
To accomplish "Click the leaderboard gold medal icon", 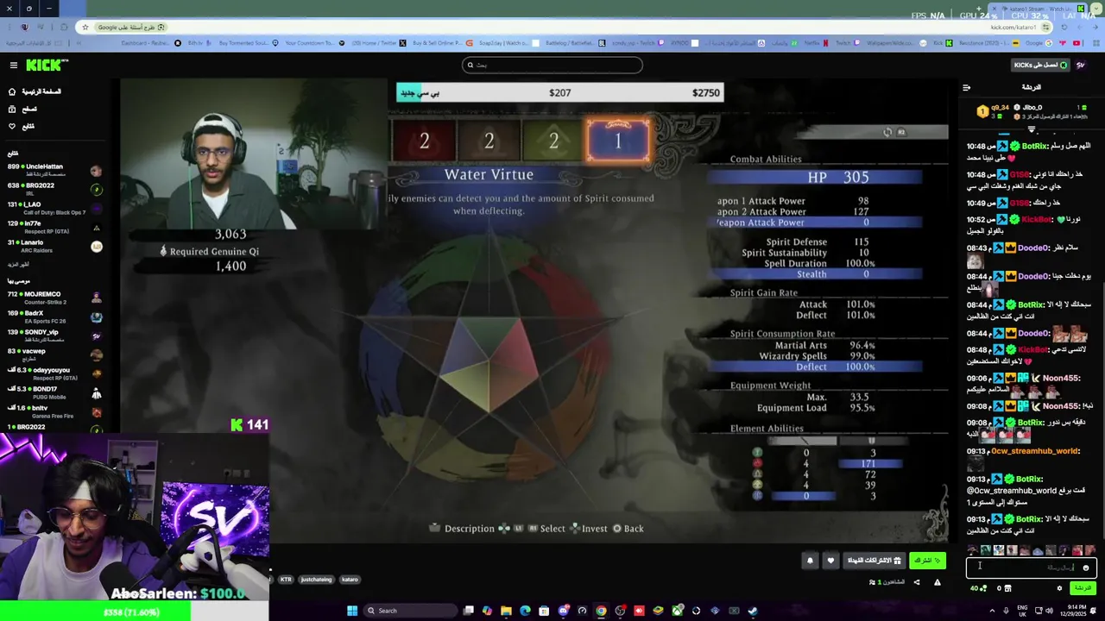I will coord(982,111).
